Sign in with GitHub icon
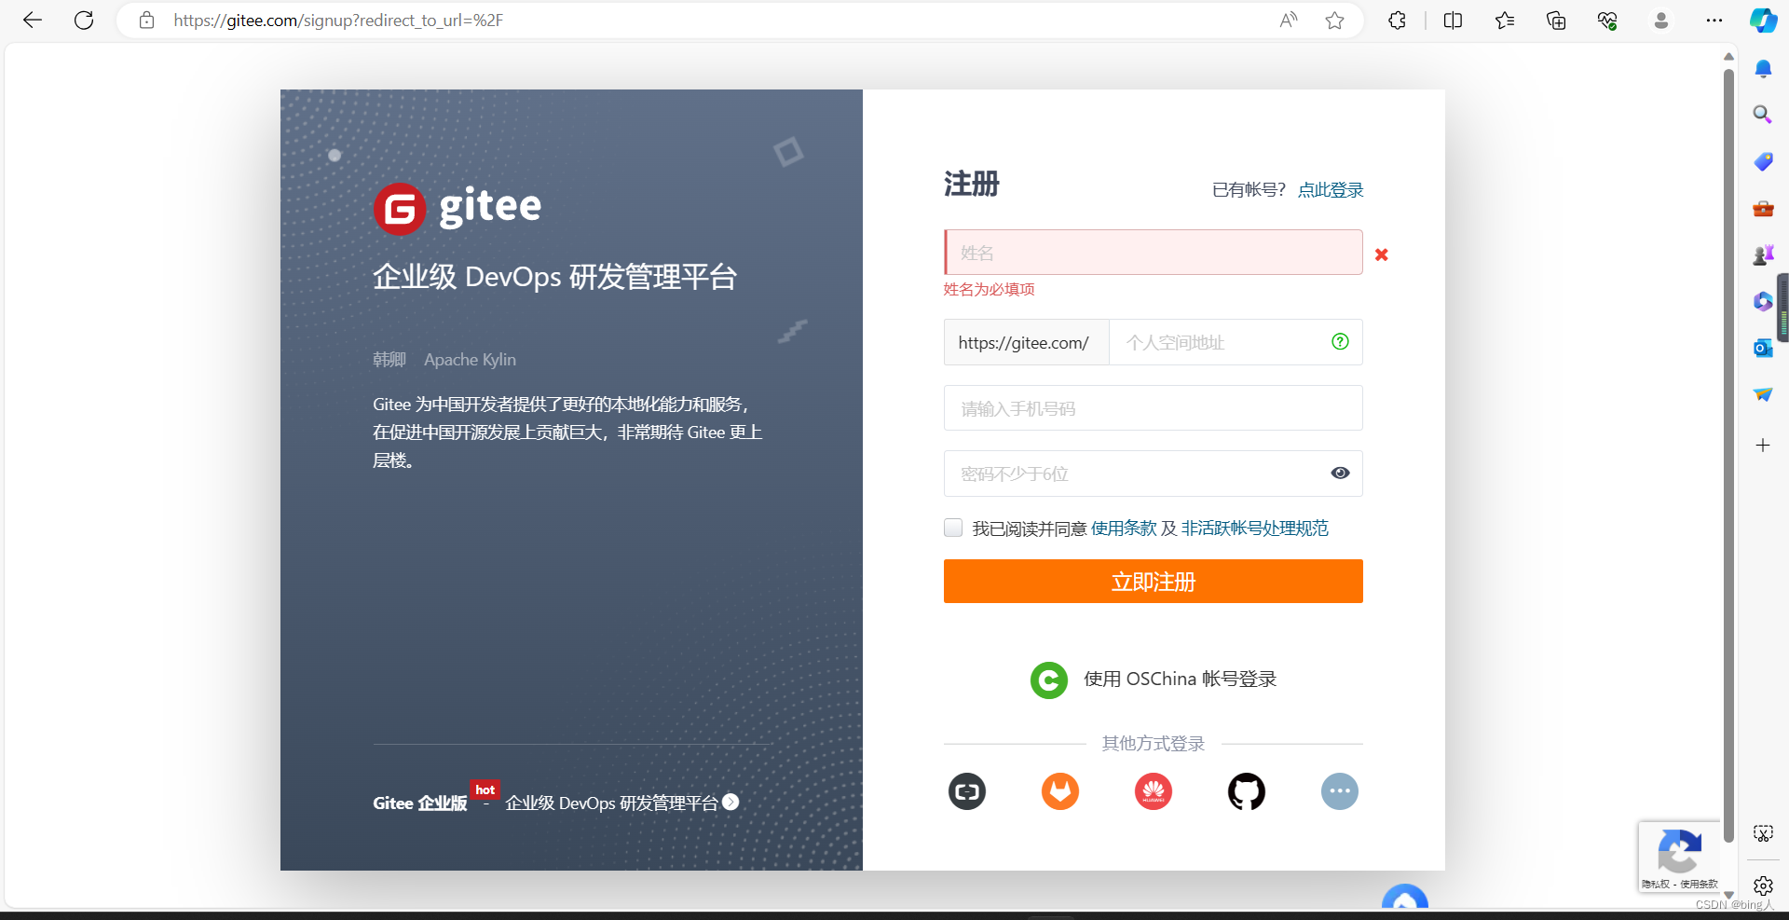 tap(1247, 791)
